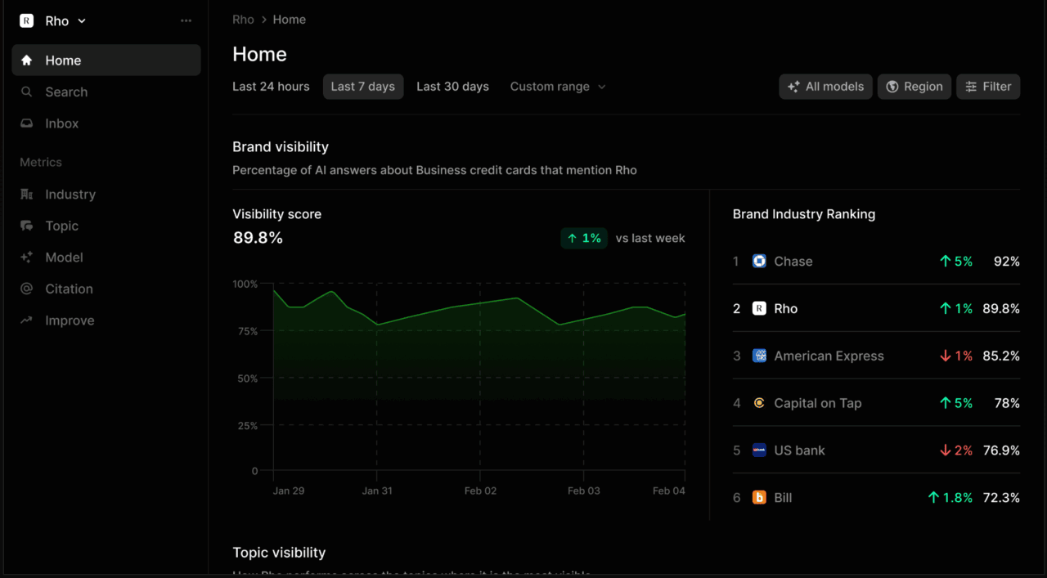This screenshot has height=578, width=1047.
Task: Click the Filter button
Action: (x=987, y=87)
